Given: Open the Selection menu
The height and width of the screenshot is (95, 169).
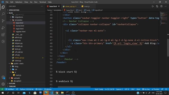Looking at the screenshot, I should pos(19,2).
